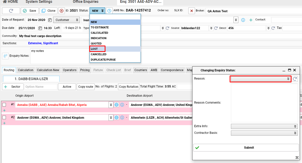Open the Extra Info dropdown
The height and width of the screenshot is (163, 302).
pyautogui.click(x=264, y=126)
